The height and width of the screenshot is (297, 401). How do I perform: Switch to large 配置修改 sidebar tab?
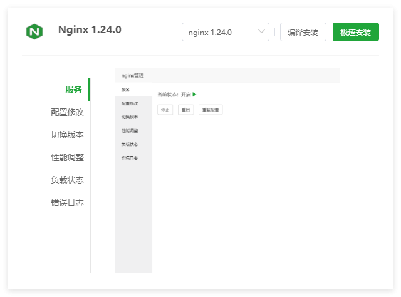pos(67,112)
